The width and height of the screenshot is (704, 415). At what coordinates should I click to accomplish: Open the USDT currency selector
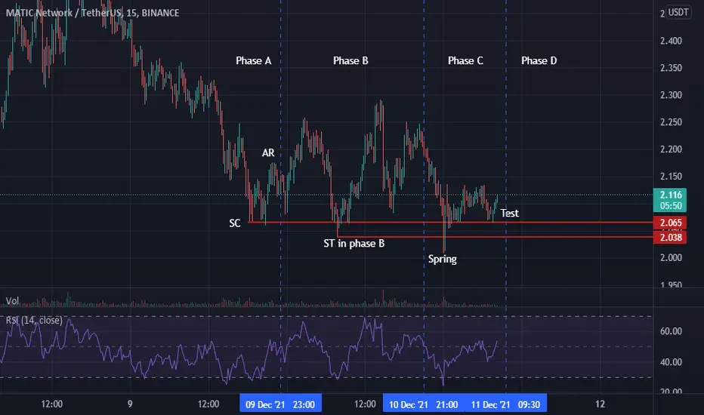[x=678, y=12]
